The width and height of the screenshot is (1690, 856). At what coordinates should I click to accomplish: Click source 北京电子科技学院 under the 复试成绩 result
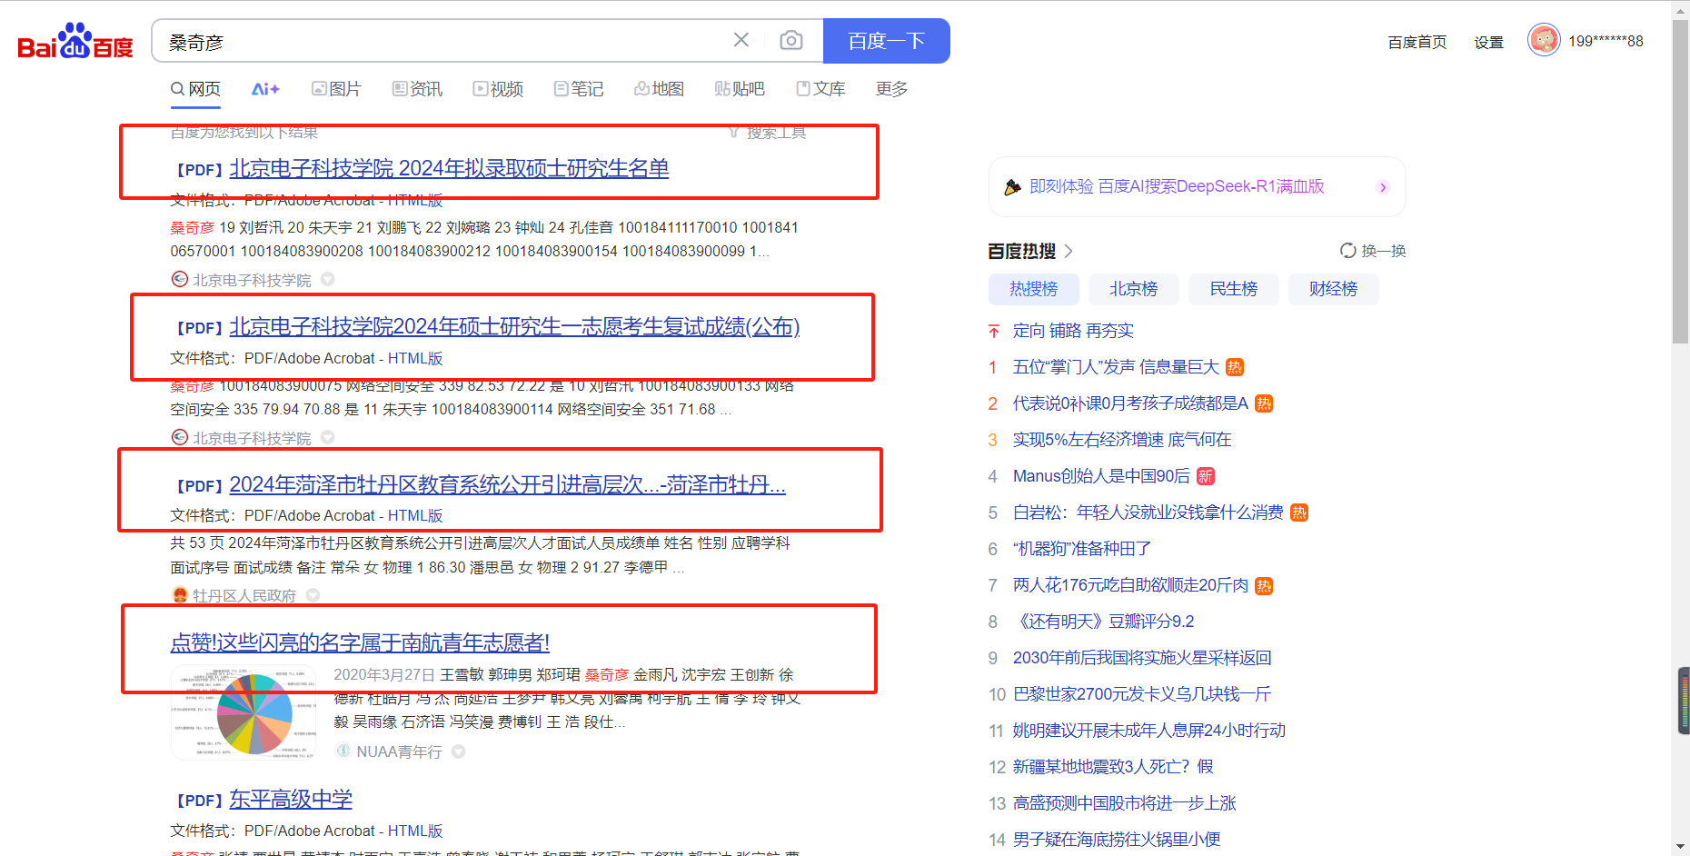252,438
